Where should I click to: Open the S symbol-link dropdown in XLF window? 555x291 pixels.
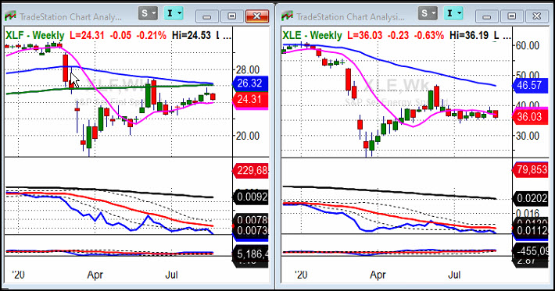point(148,14)
